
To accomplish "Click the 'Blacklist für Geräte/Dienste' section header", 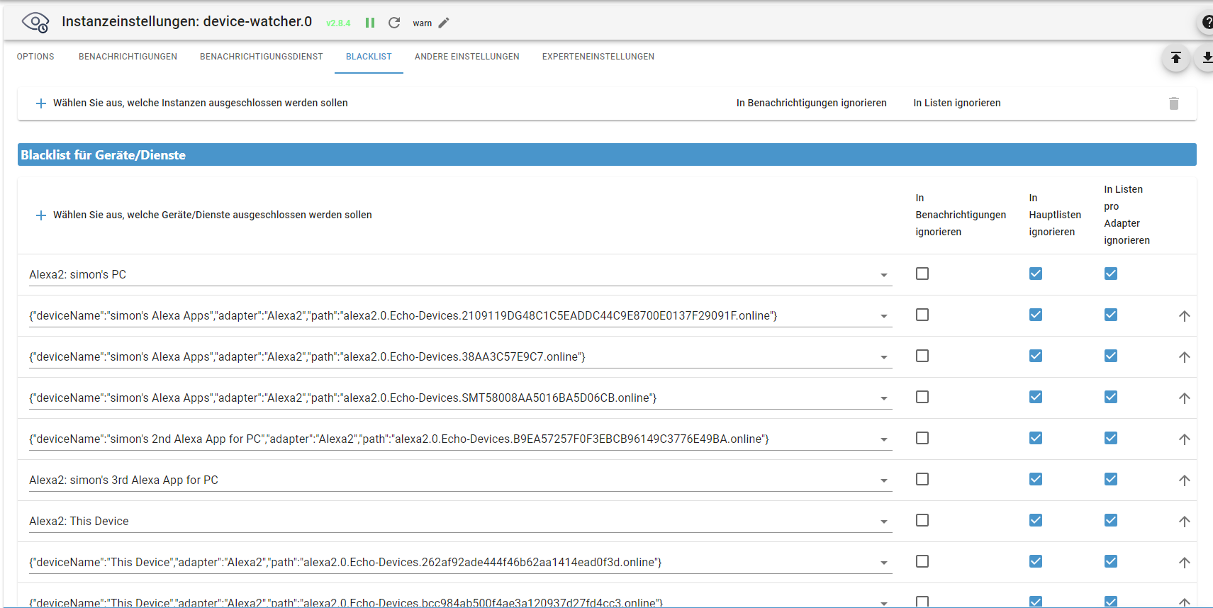I will pos(607,155).
